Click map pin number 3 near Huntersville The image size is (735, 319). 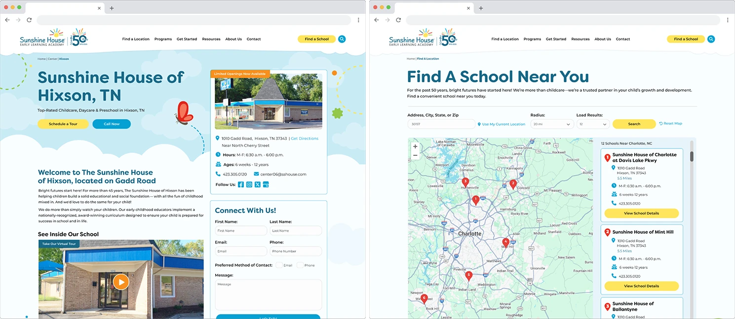(x=465, y=181)
